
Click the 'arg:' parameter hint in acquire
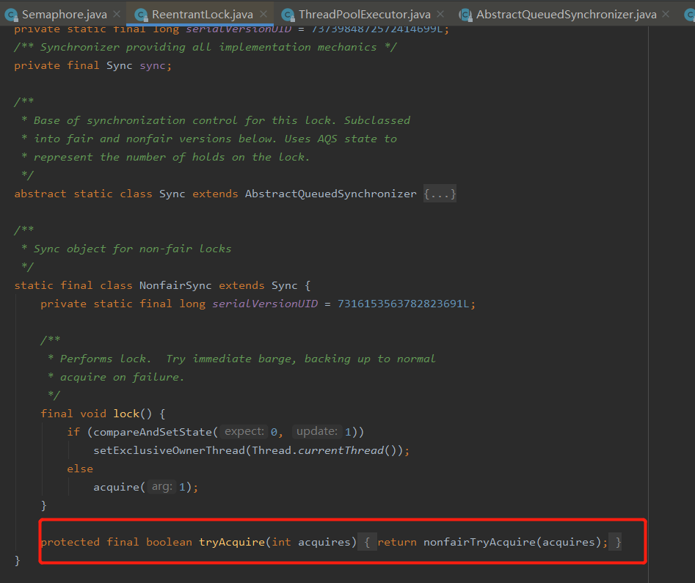click(x=161, y=486)
